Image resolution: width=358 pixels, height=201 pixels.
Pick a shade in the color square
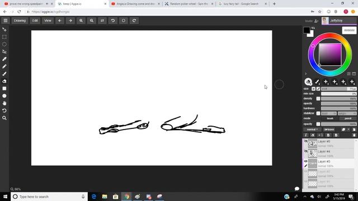(x=330, y=55)
